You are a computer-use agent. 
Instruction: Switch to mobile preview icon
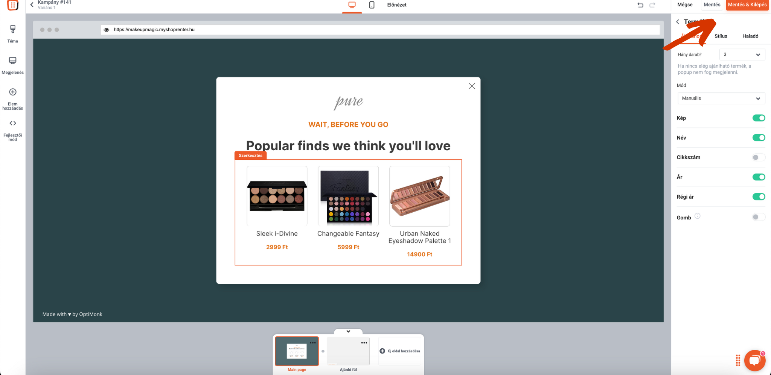click(x=372, y=5)
